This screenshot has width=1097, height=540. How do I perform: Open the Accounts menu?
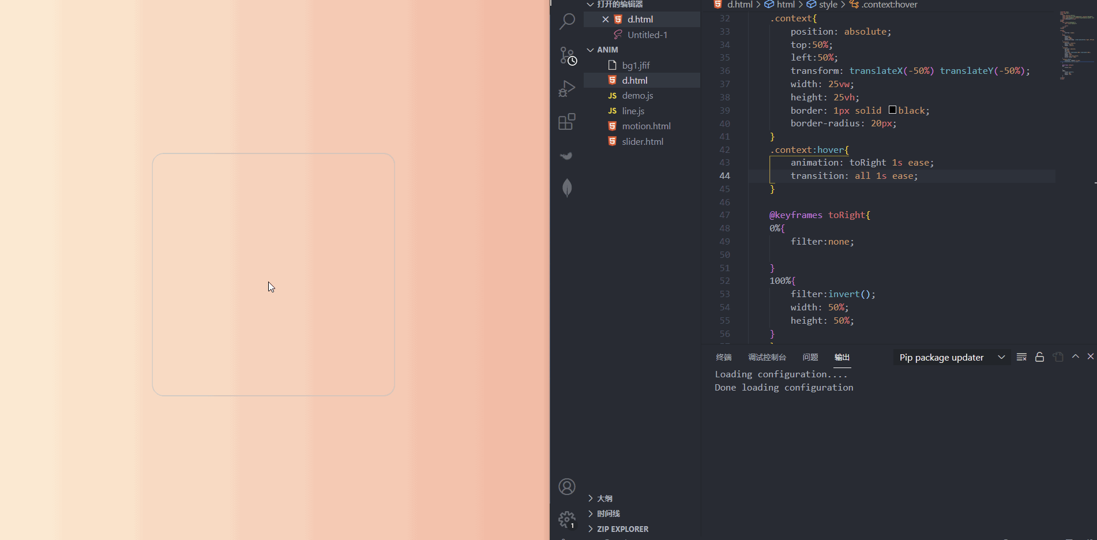coord(567,487)
